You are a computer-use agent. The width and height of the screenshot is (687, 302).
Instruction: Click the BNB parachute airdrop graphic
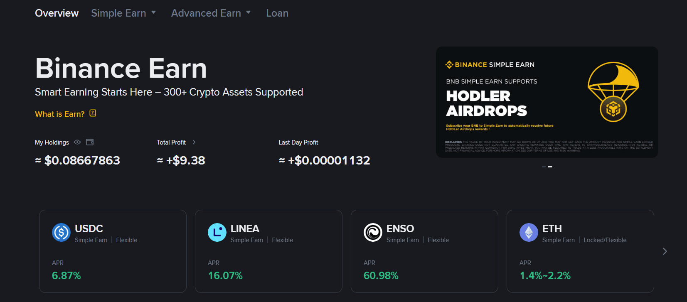click(613, 92)
